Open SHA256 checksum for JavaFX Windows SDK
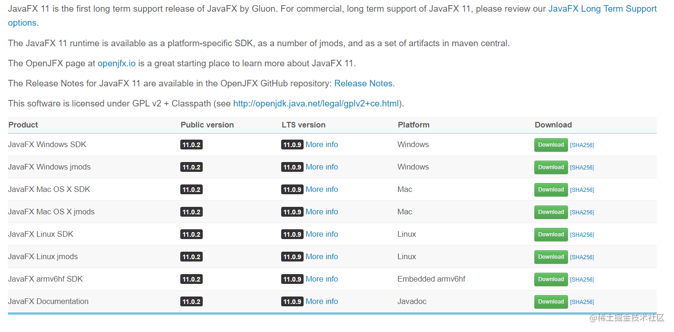 pos(582,145)
